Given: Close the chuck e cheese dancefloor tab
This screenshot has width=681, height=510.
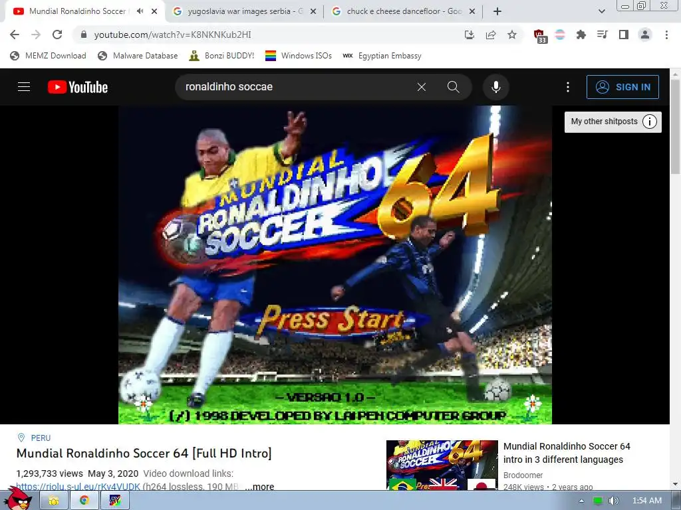Looking at the screenshot, I should 472,12.
